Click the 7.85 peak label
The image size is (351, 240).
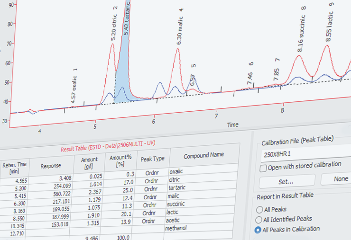point(277,74)
